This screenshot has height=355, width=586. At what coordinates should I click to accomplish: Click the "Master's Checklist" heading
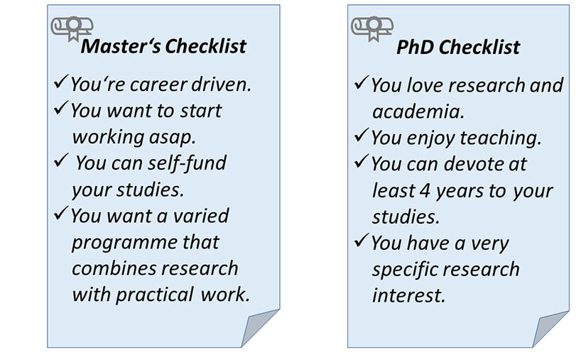pos(163,46)
